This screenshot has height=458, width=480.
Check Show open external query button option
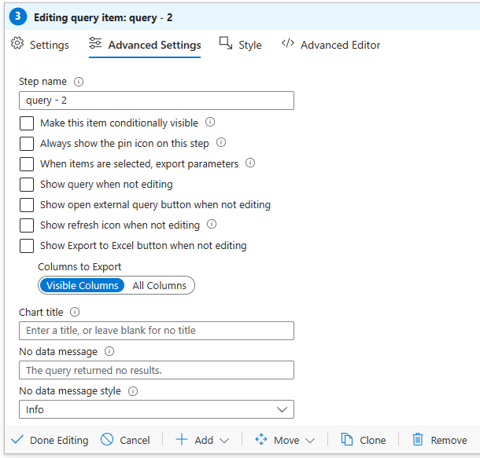(27, 205)
